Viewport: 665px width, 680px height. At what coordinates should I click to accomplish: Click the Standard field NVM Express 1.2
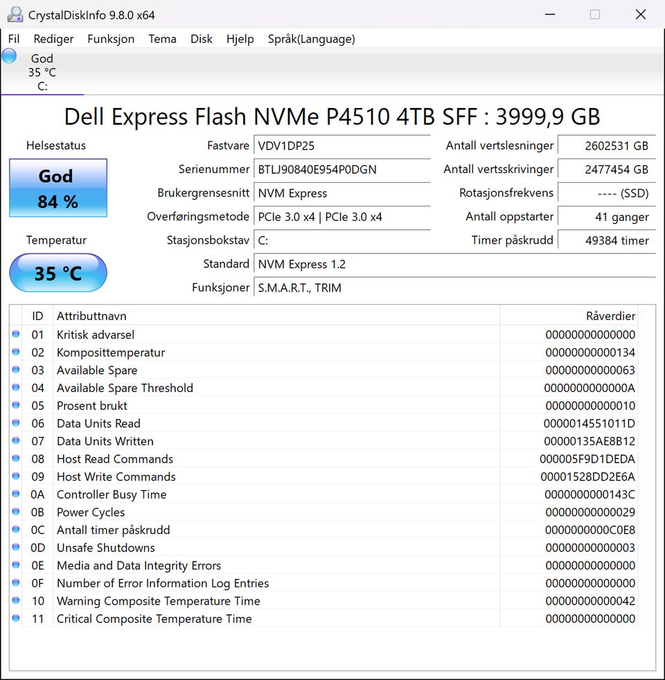[454, 264]
